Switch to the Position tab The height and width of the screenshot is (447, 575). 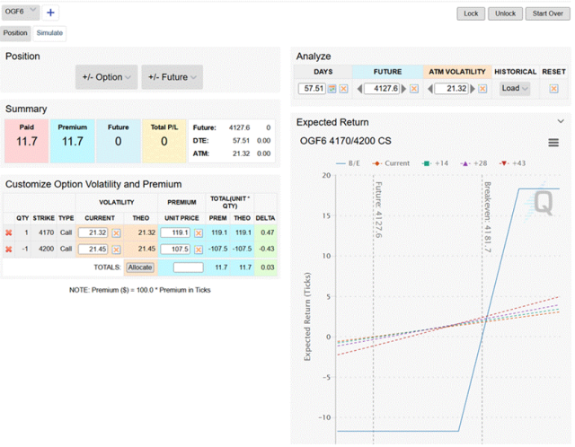coord(15,32)
